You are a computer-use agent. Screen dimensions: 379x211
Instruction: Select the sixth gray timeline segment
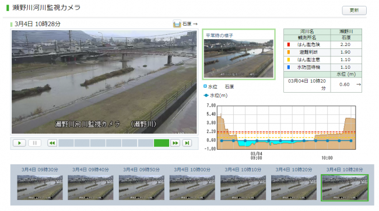point(146,143)
